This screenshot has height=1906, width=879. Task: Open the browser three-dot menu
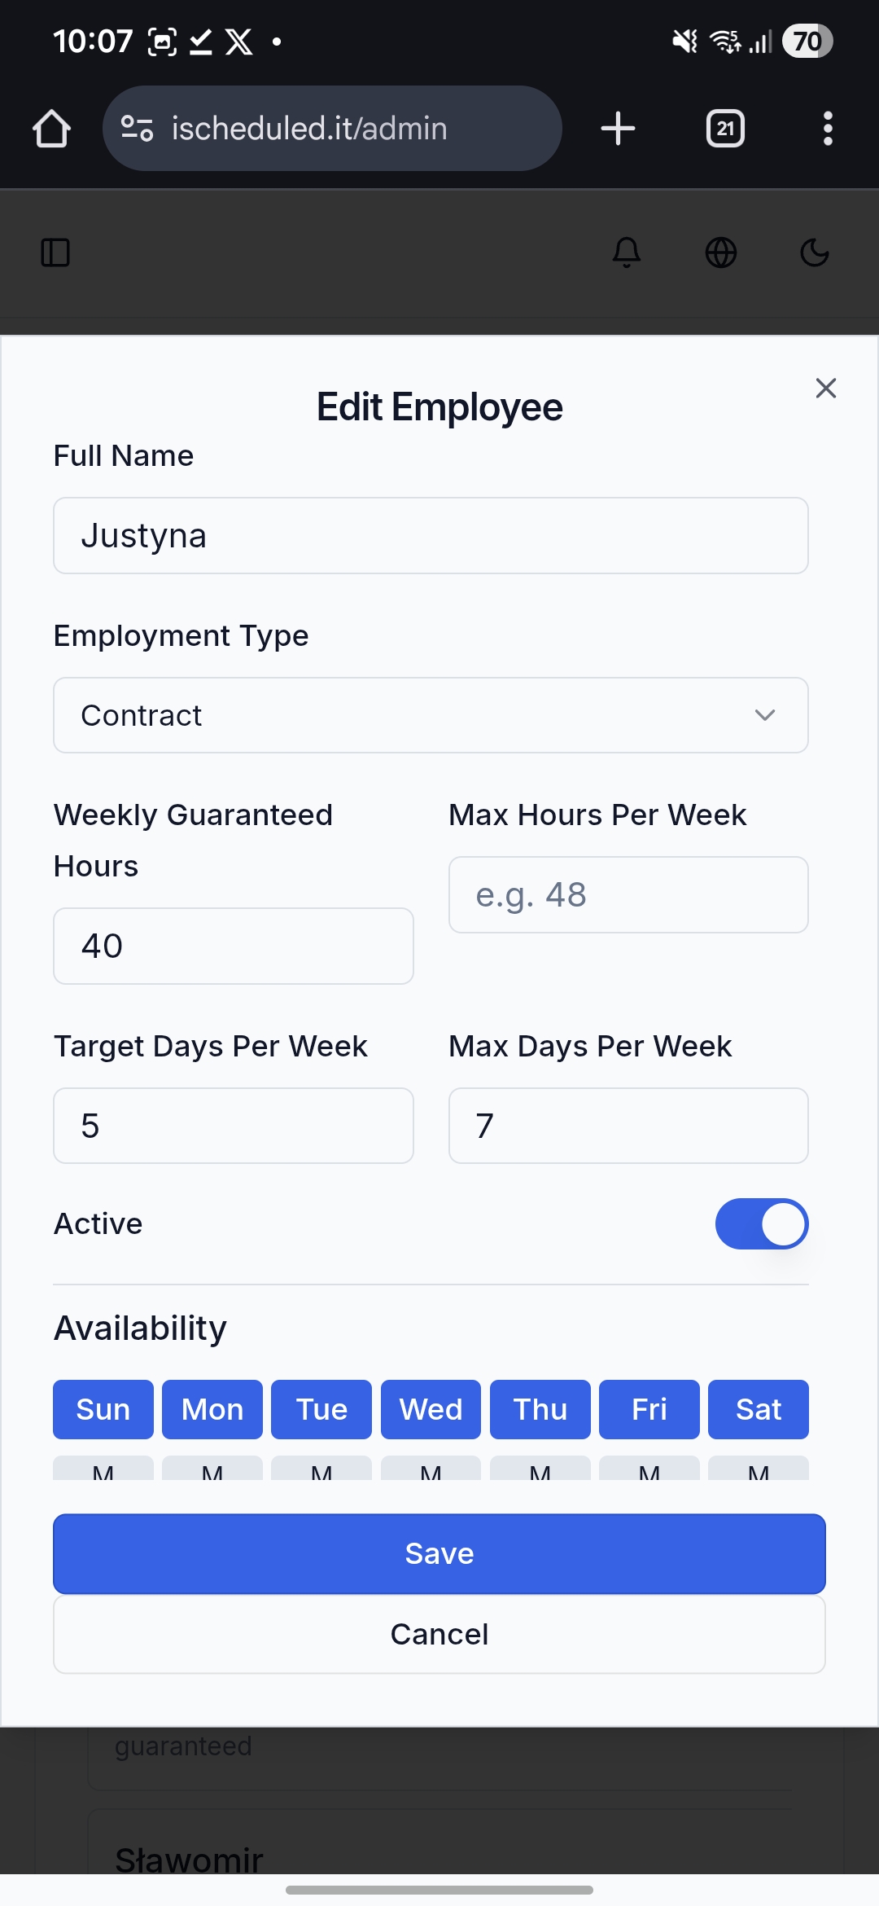click(x=828, y=129)
